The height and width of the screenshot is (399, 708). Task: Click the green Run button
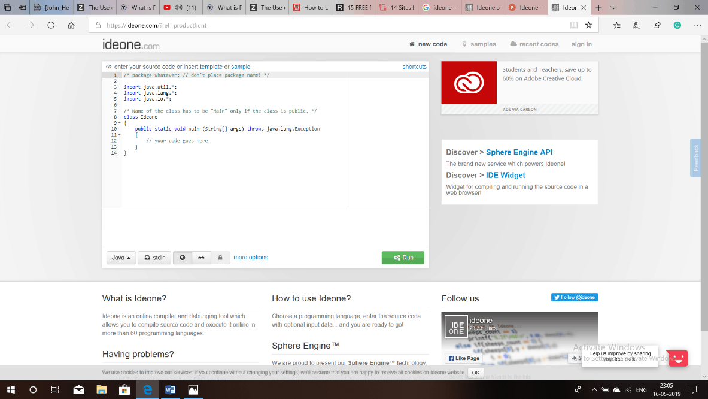[403, 258]
